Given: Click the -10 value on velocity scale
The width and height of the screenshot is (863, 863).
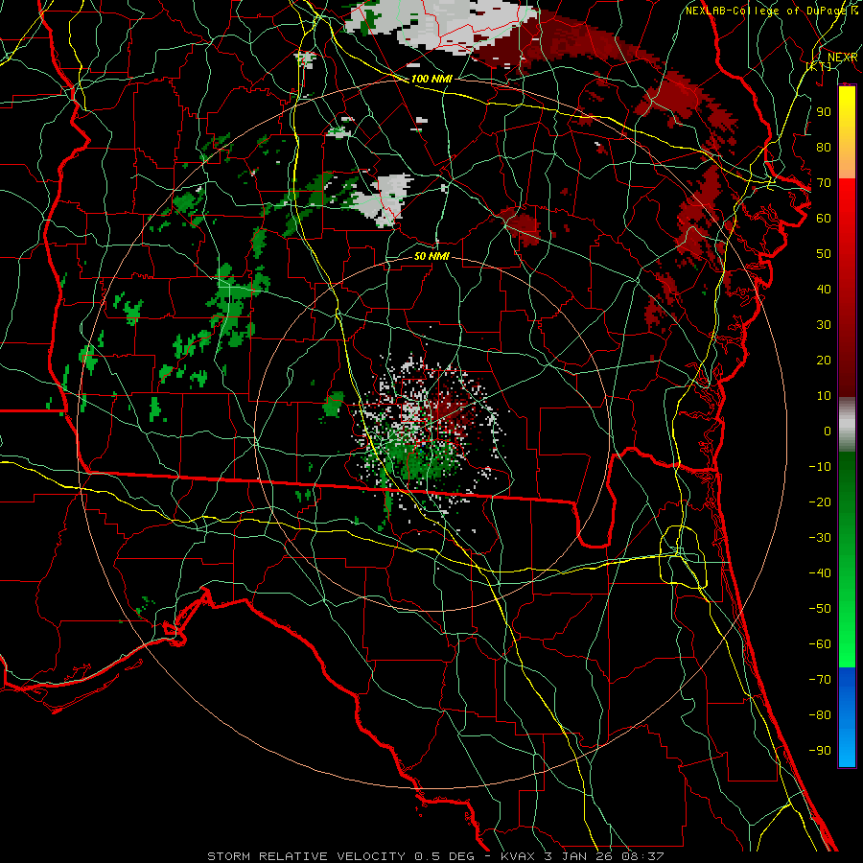Looking at the screenshot, I should 820,467.
